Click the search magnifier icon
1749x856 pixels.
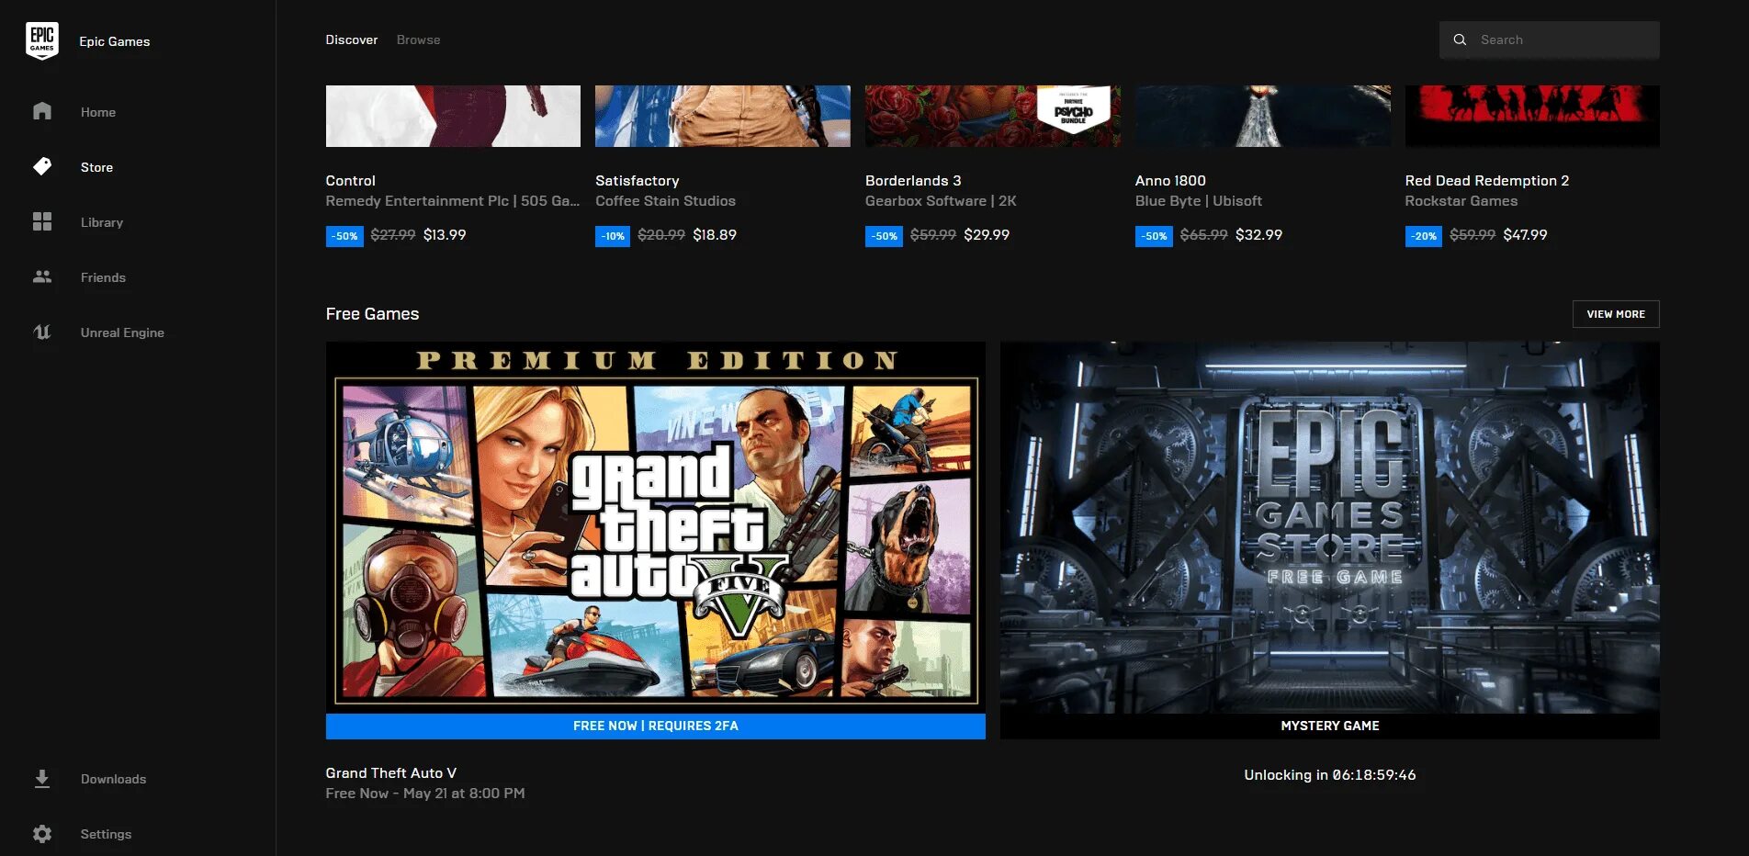[x=1460, y=39]
